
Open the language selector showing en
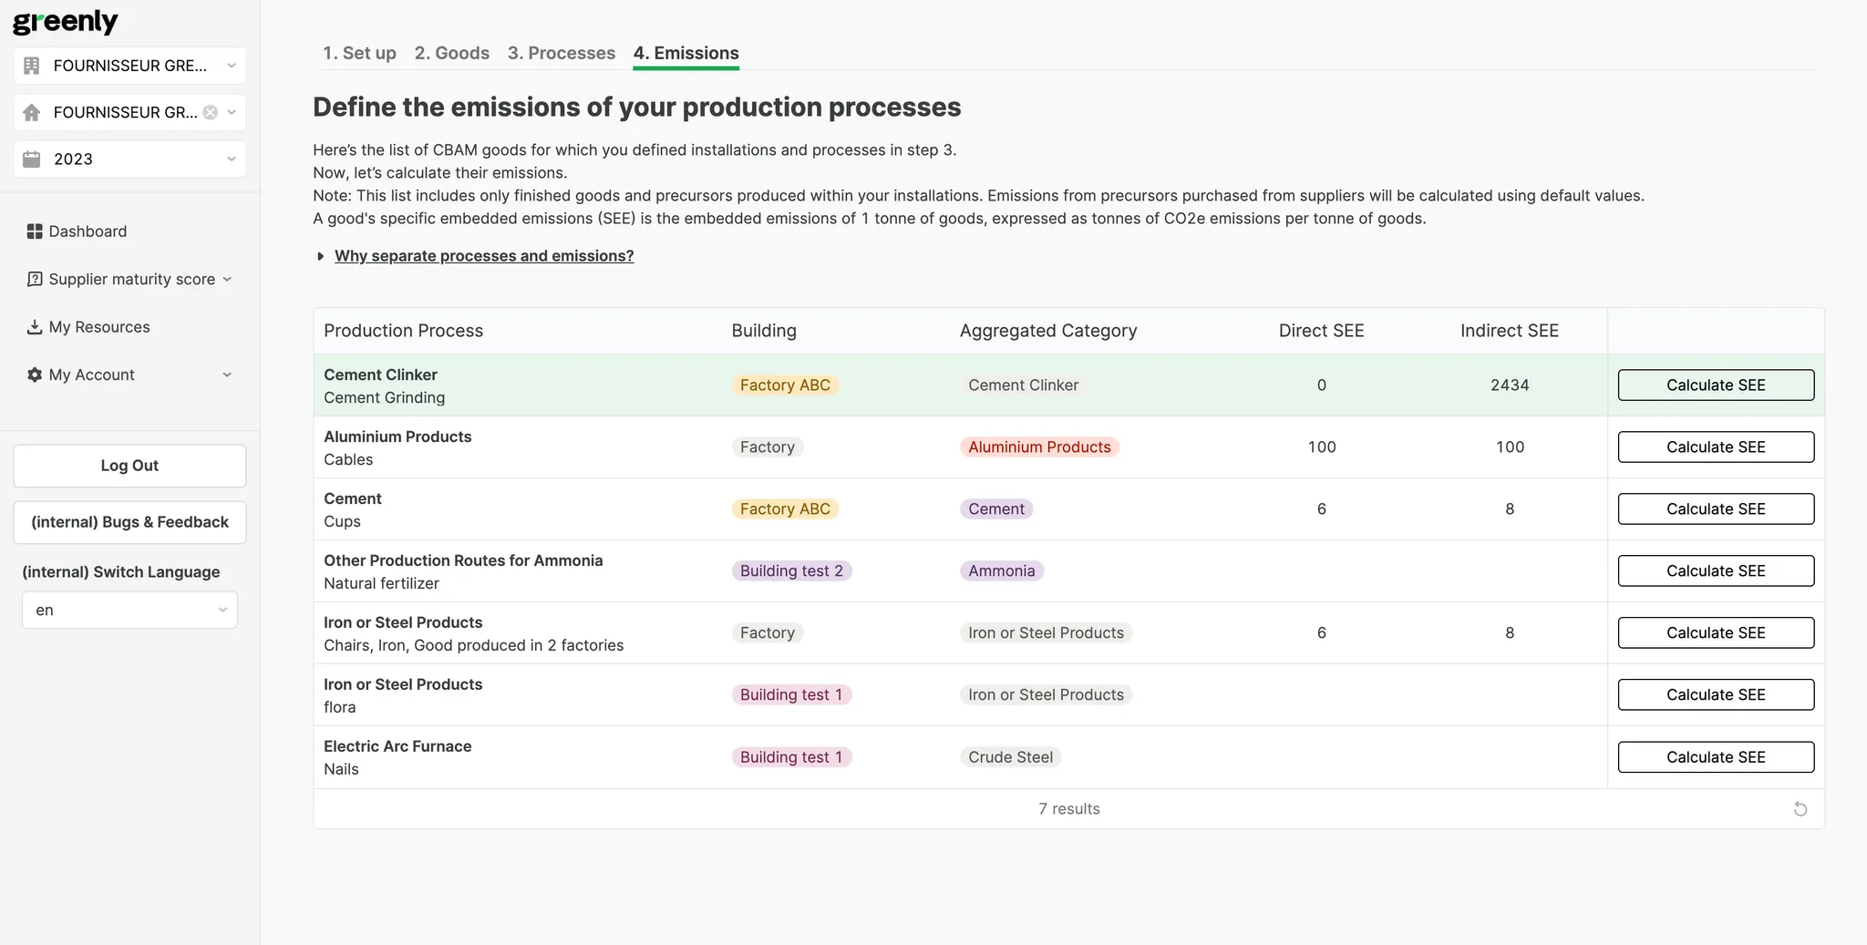click(x=129, y=610)
